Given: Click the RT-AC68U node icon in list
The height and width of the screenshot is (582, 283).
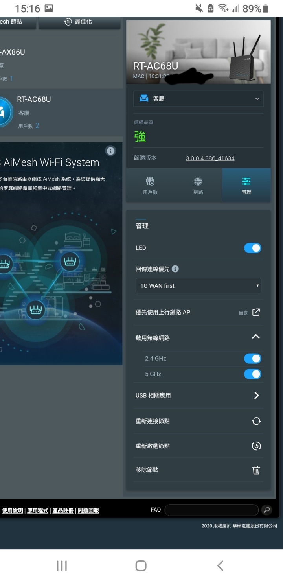Looking at the screenshot, I should click(5, 112).
